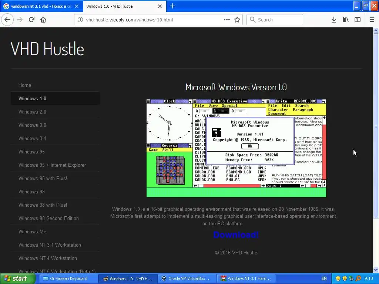Bookmark this page with the star

tap(237, 20)
